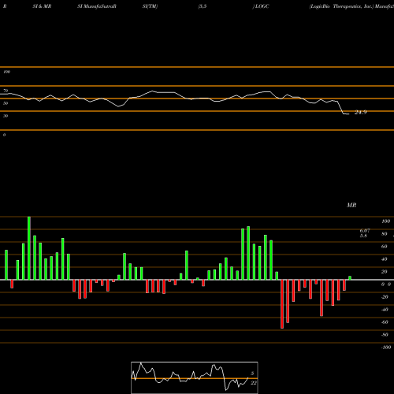The image size is (394, 394).
Task: Click the MR right axis '20' label
Action: (x=385, y=272)
